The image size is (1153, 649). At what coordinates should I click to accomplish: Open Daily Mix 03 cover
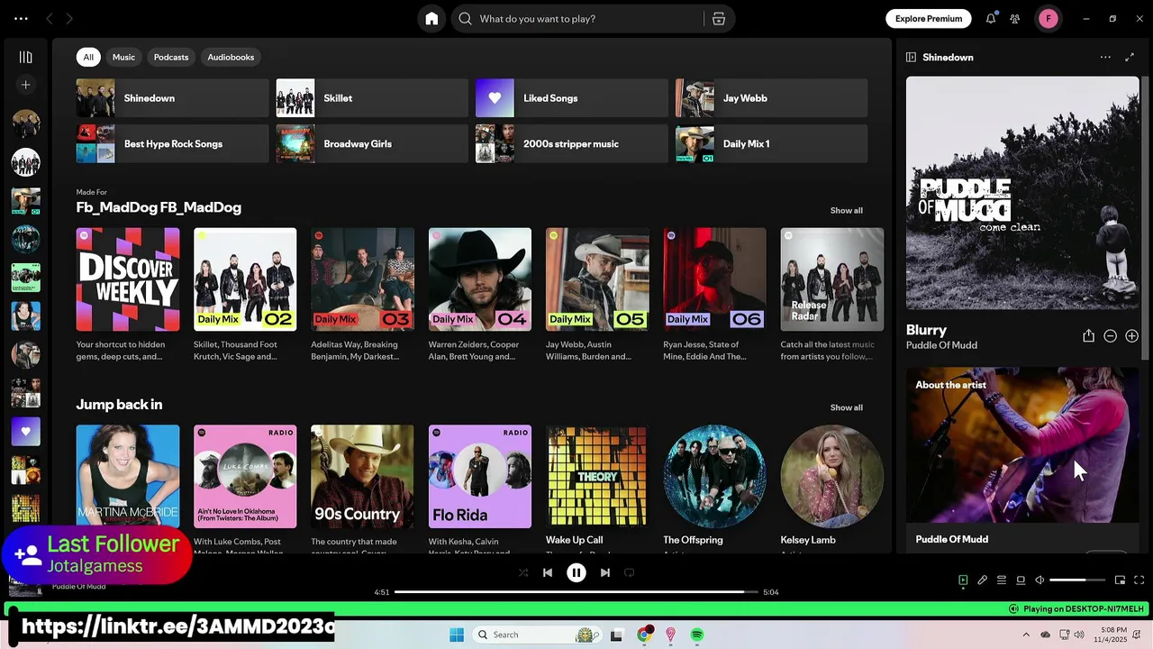[x=362, y=279]
